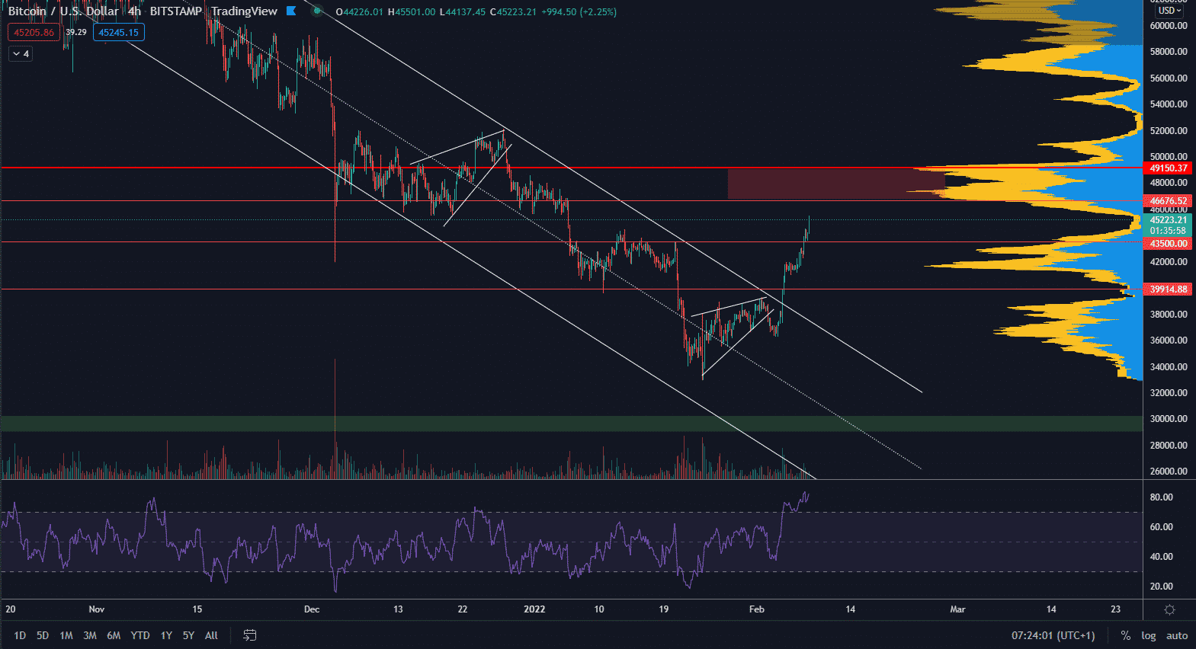Click the 46676.52 price level label
The height and width of the screenshot is (649, 1196).
pyautogui.click(x=1168, y=201)
